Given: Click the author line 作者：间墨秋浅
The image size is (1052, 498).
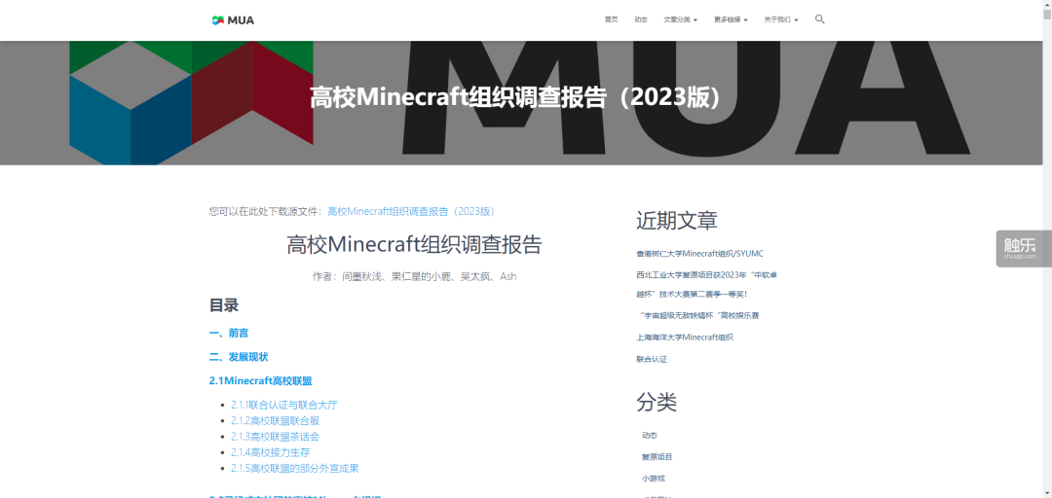Looking at the screenshot, I should tap(414, 276).
